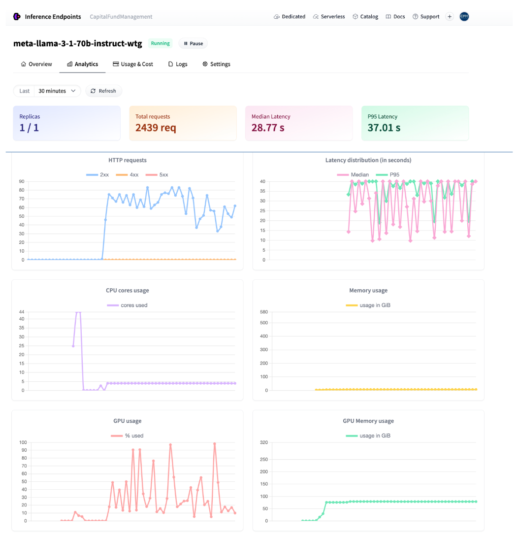Screen dimensions: 517x537
Task: Refresh the analytics data
Action: pyautogui.click(x=103, y=91)
